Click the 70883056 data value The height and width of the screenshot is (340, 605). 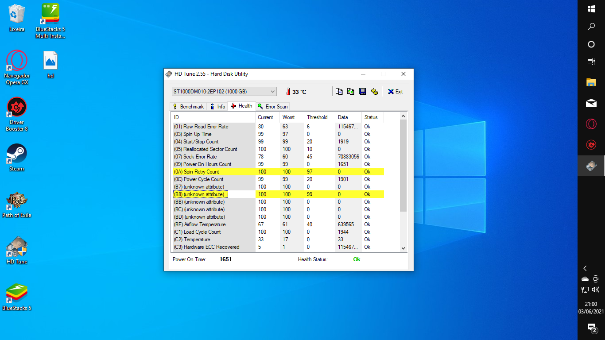[x=348, y=157]
